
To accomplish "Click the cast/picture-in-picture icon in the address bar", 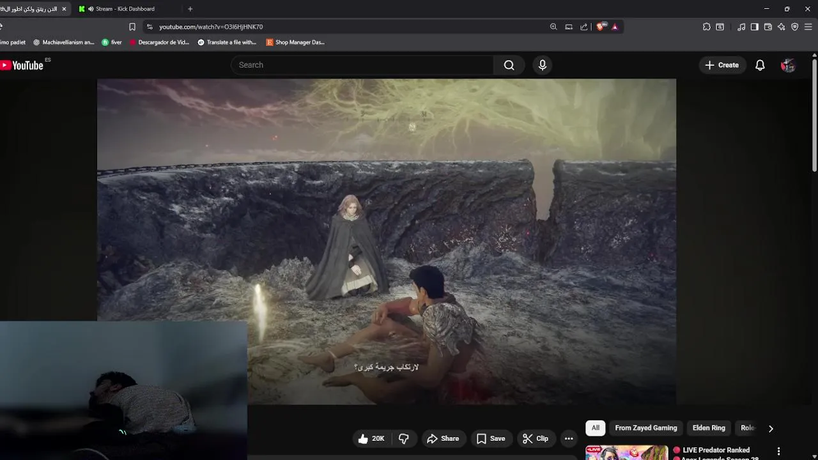I will (569, 27).
